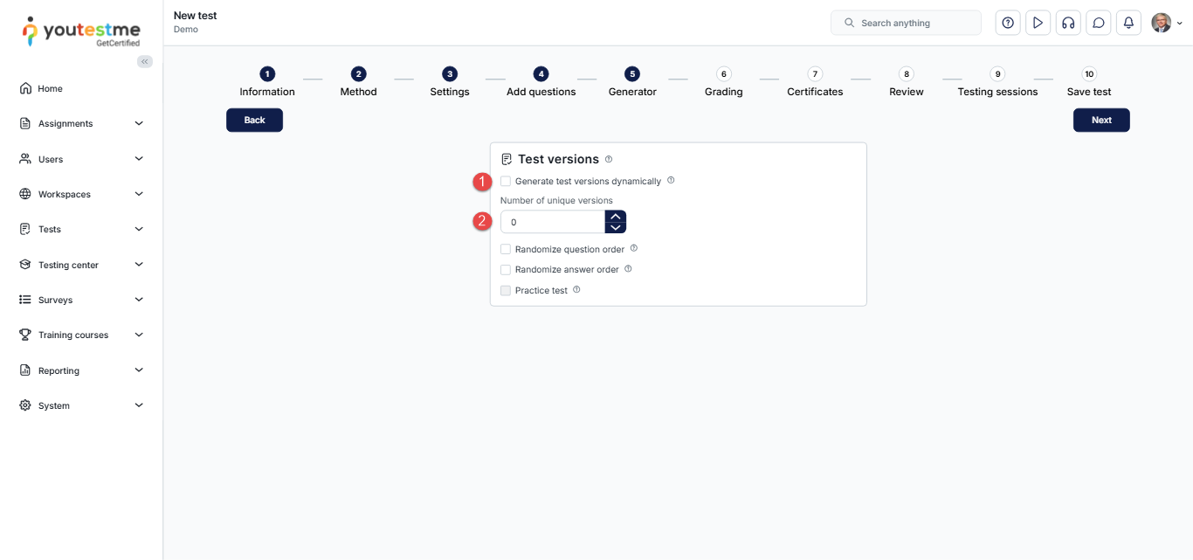Open help question mark icon in header
1193x560 pixels.
click(x=1008, y=23)
